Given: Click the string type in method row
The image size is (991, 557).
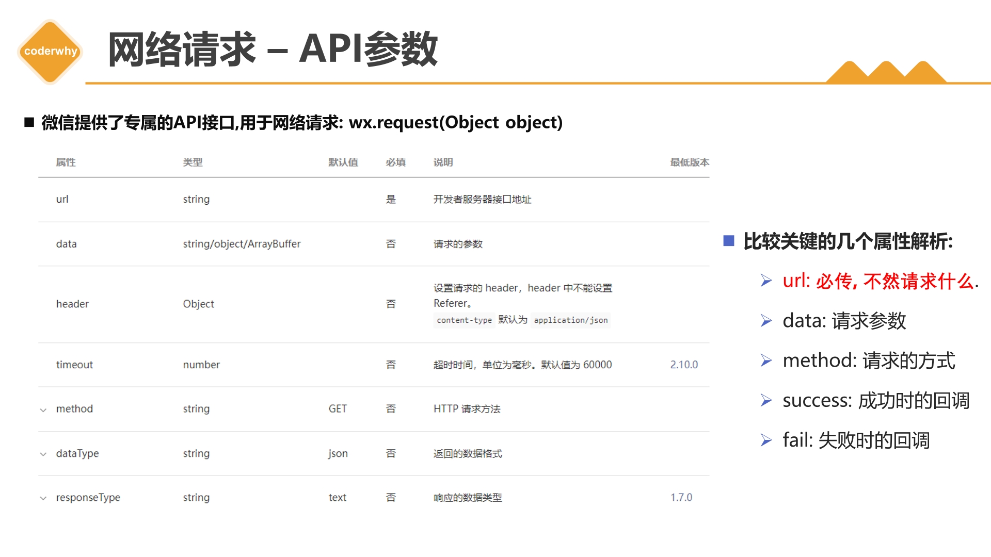Looking at the screenshot, I should tap(196, 409).
